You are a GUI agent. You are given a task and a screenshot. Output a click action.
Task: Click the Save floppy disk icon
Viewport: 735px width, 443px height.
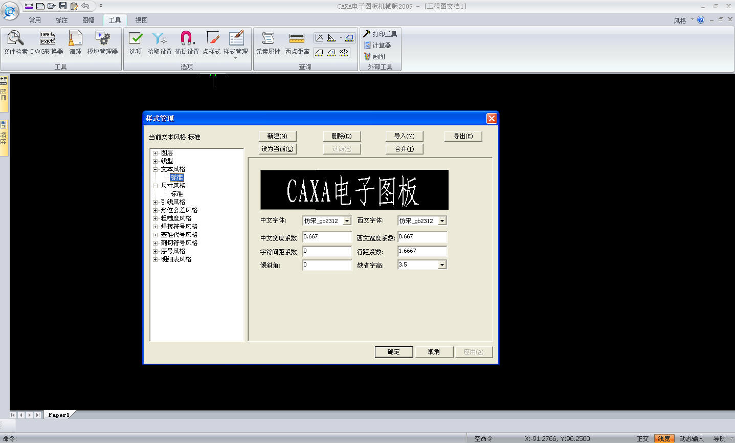tap(63, 6)
